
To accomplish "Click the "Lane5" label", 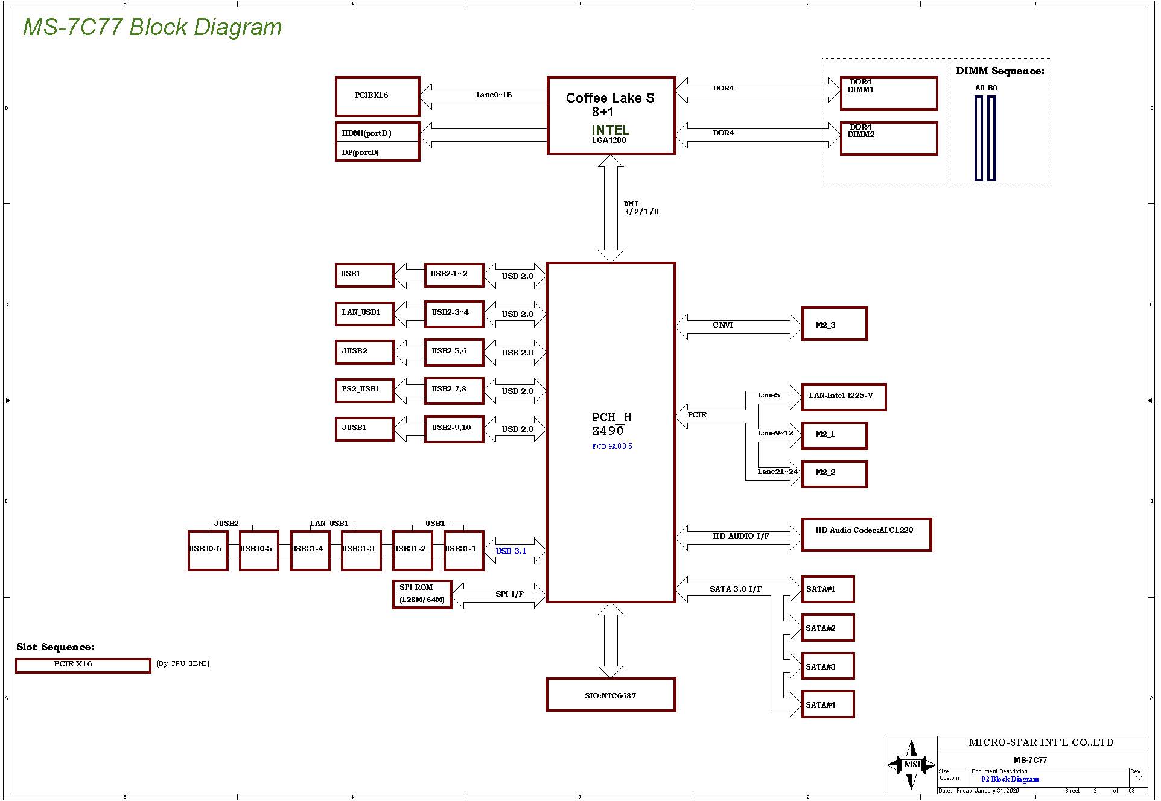I will [768, 396].
